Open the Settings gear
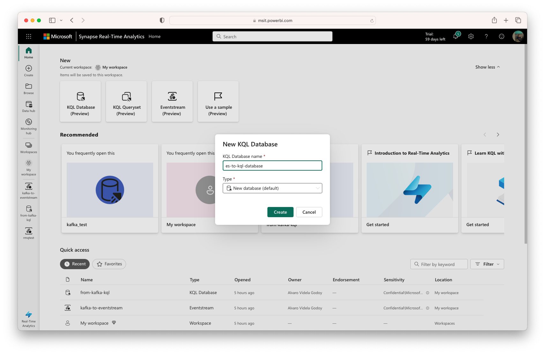 coord(471,36)
